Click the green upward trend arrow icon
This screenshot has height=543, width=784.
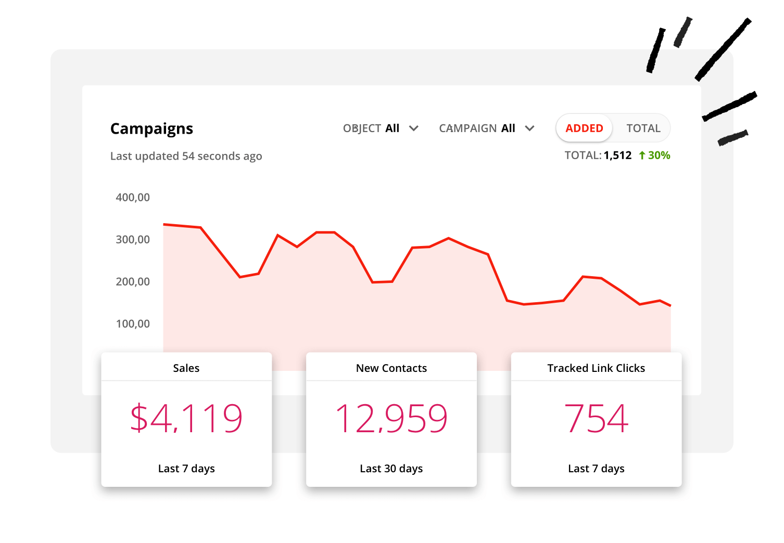click(642, 155)
